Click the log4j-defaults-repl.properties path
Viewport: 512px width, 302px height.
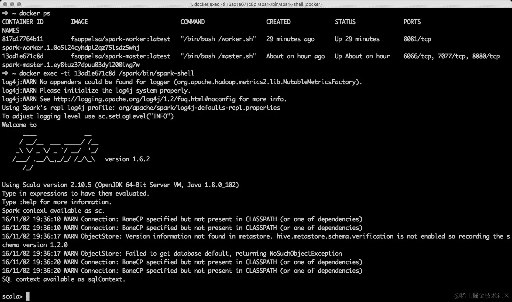click(199, 107)
